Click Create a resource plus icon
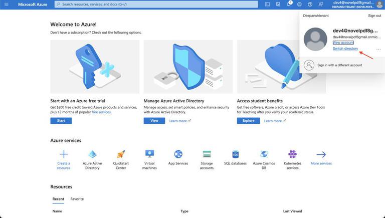This screenshot has width=385, height=218. point(64,154)
